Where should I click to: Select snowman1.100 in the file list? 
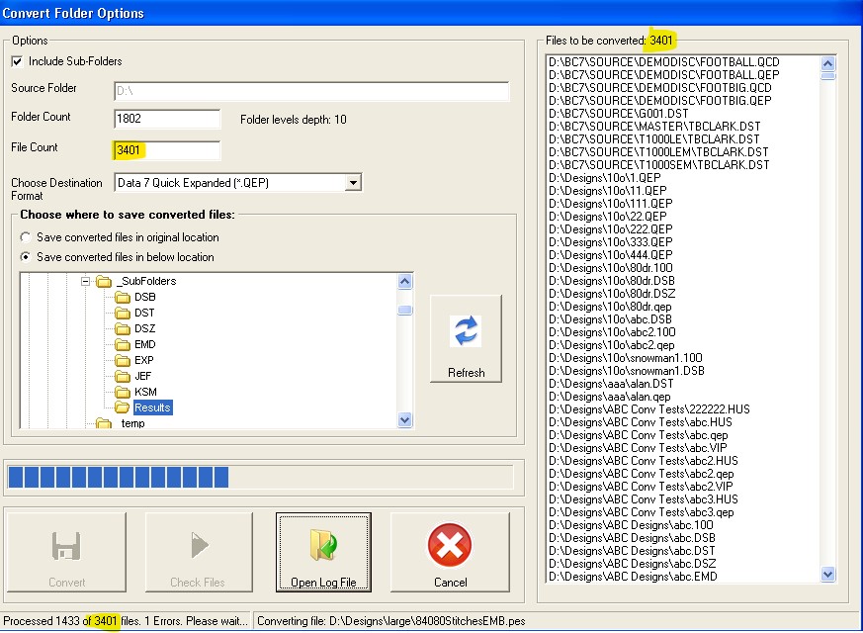coord(625,358)
